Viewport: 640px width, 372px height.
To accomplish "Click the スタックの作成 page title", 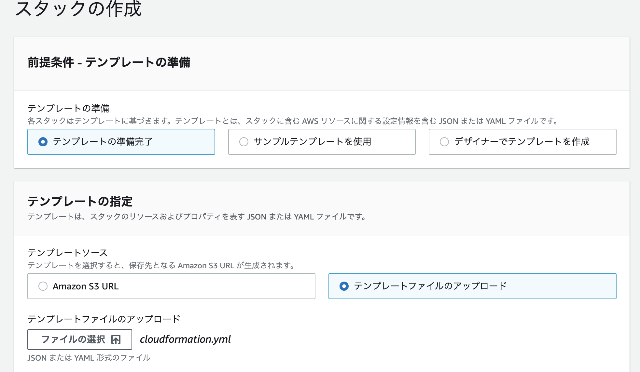I will (78, 9).
